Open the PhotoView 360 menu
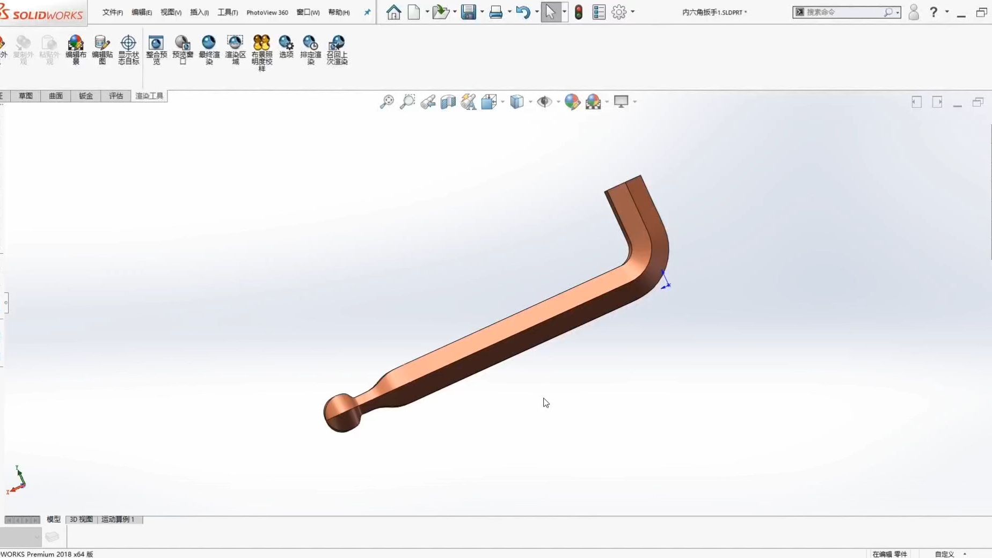This screenshot has width=992, height=558. pyautogui.click(x=267, y=12)
